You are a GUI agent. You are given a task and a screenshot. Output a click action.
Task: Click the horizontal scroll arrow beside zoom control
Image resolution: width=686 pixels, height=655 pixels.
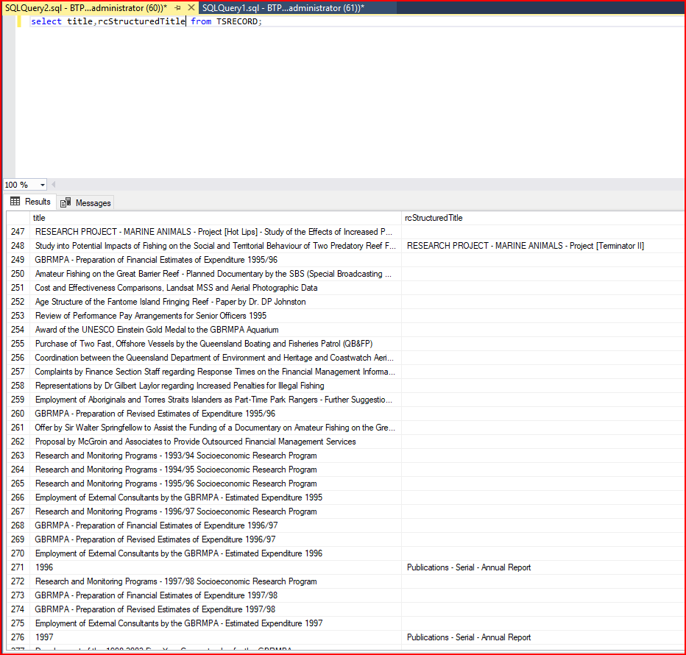pos(55,184)
